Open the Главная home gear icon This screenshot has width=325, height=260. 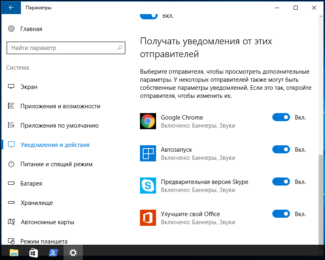pyautogui.click(x=11, y=29)
